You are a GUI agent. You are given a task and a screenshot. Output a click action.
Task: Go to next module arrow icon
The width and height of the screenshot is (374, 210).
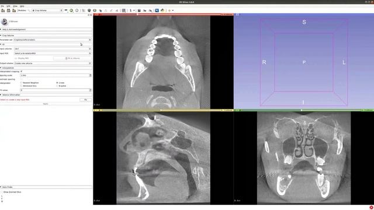77,10
